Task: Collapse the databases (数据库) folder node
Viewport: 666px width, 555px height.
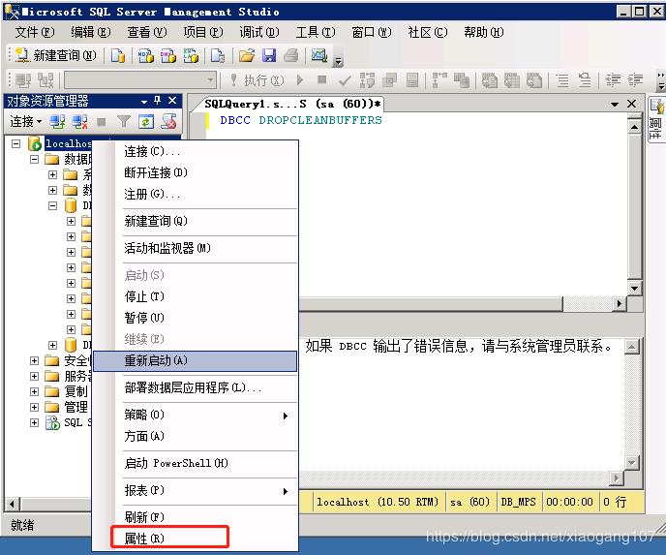Action: pos(35,160)
